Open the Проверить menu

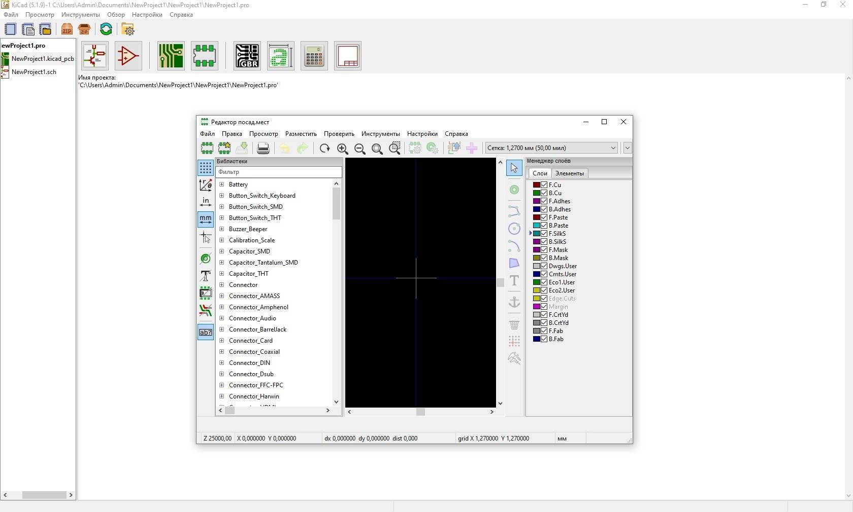pos(339,134)
